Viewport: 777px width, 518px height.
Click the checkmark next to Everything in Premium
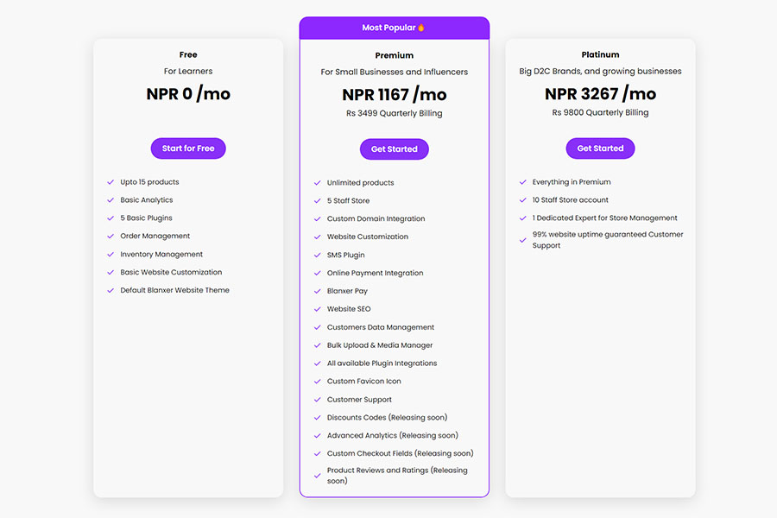(x=523, y=182)
